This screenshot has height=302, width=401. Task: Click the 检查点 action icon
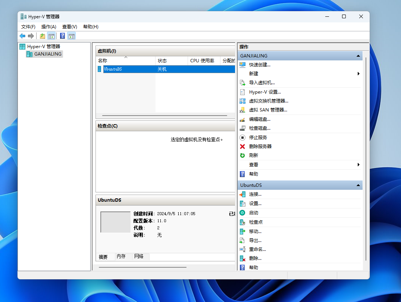[x=242, y=222]
